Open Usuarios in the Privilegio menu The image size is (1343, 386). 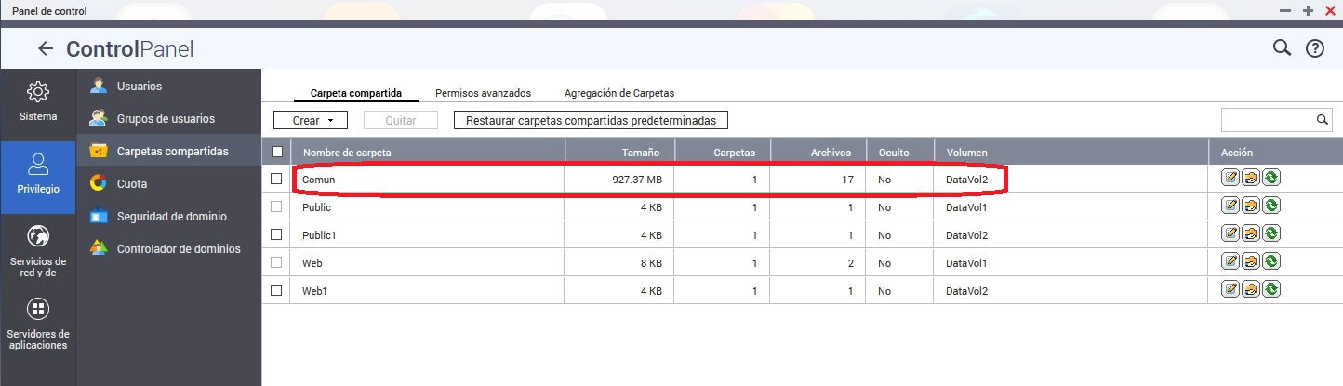140,87
